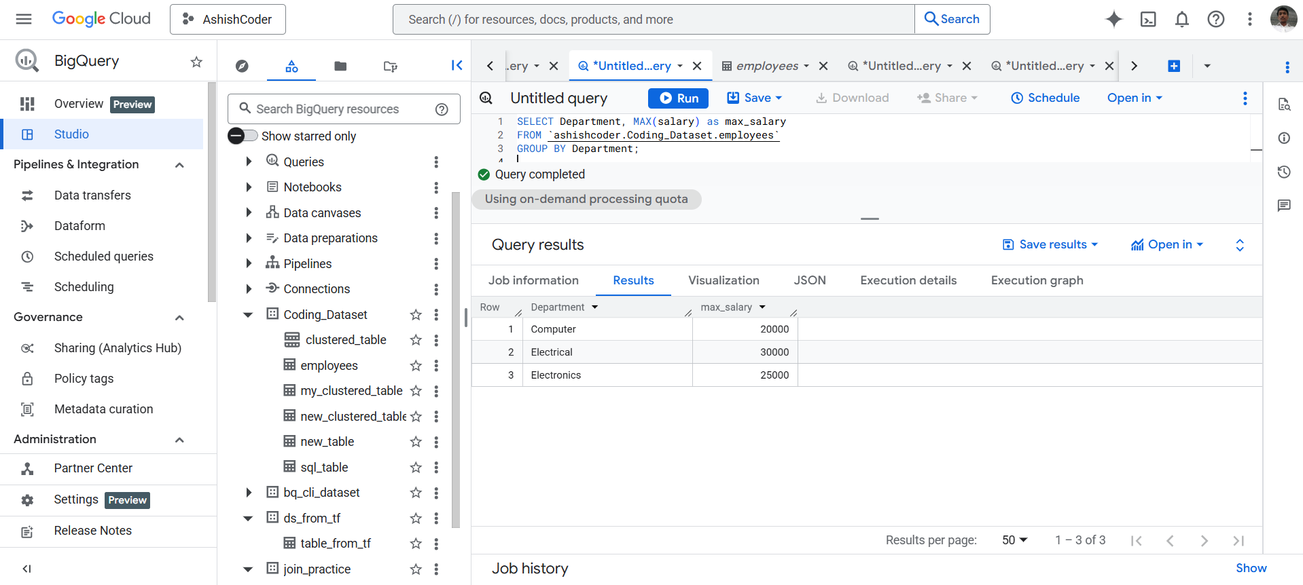Show the Job history panel
This screenshot has height=585, width=1303.
coord(1251,569)
